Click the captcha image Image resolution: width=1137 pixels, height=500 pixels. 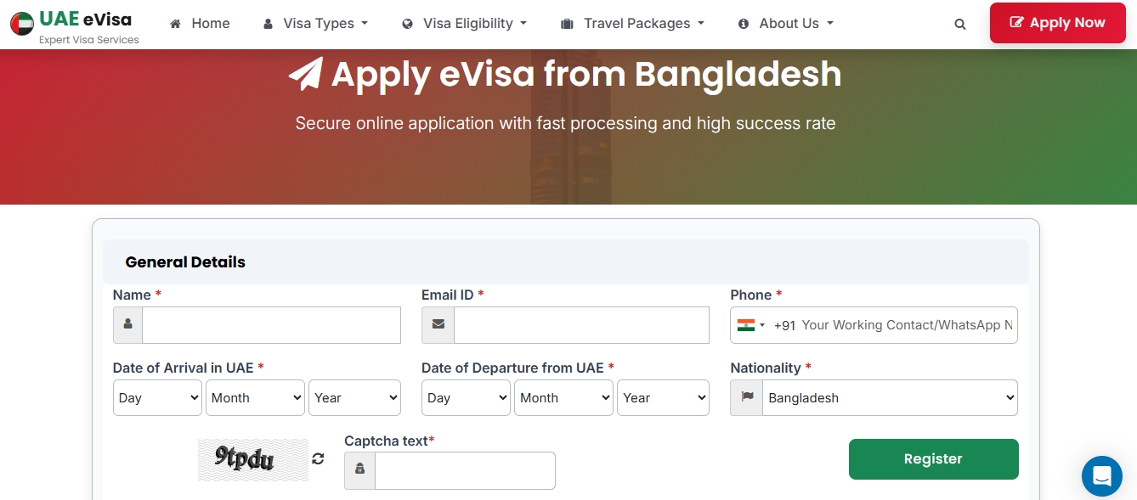click(x=253, y=459)
